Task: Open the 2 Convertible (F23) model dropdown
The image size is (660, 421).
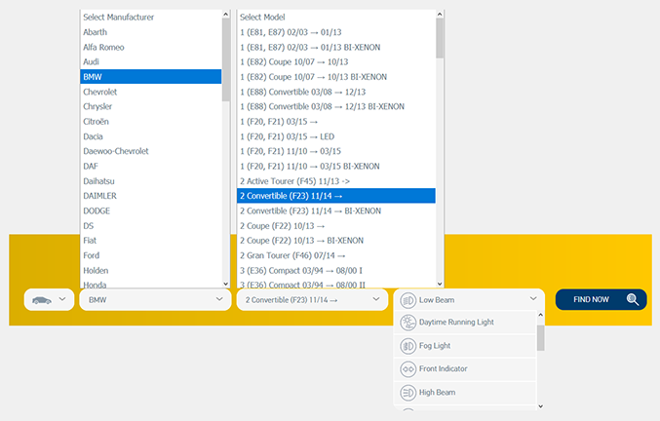Action: [312, 299]
